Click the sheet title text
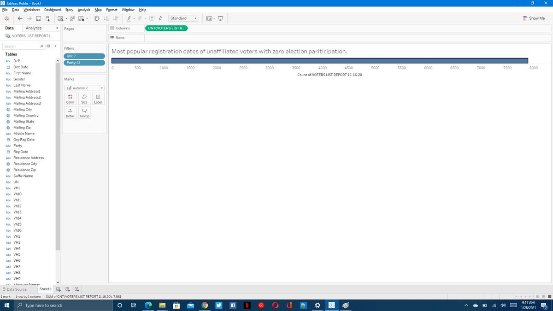The image size is (553, 311). click(x=229, y=51)
